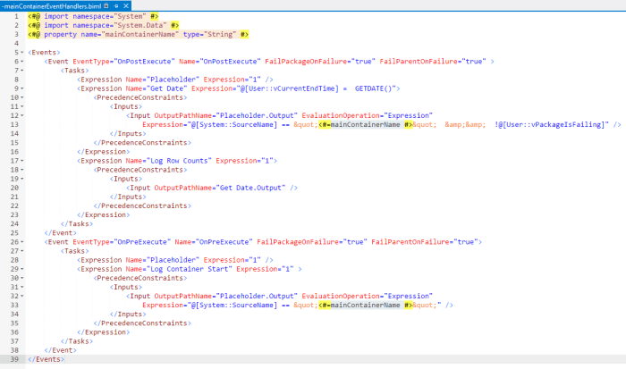Click the GETDATE() text on line 9
Screen dimensions: 626x369
(373, 88)
